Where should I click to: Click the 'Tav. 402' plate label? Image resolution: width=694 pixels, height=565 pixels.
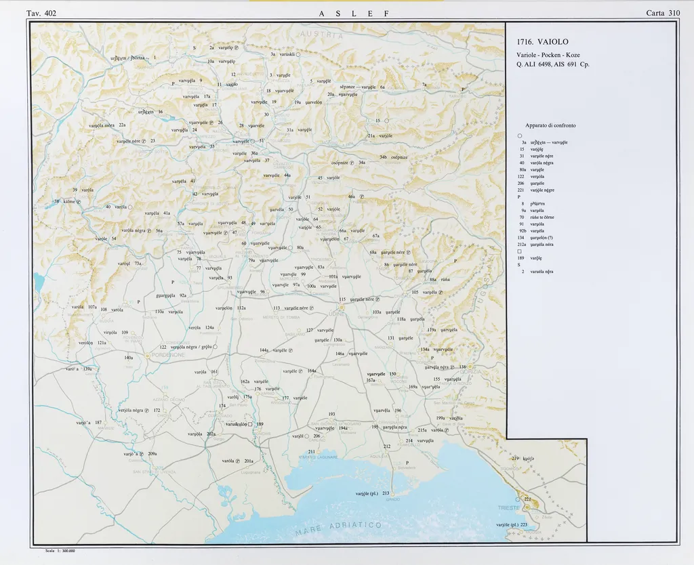(x=41, y=13)
